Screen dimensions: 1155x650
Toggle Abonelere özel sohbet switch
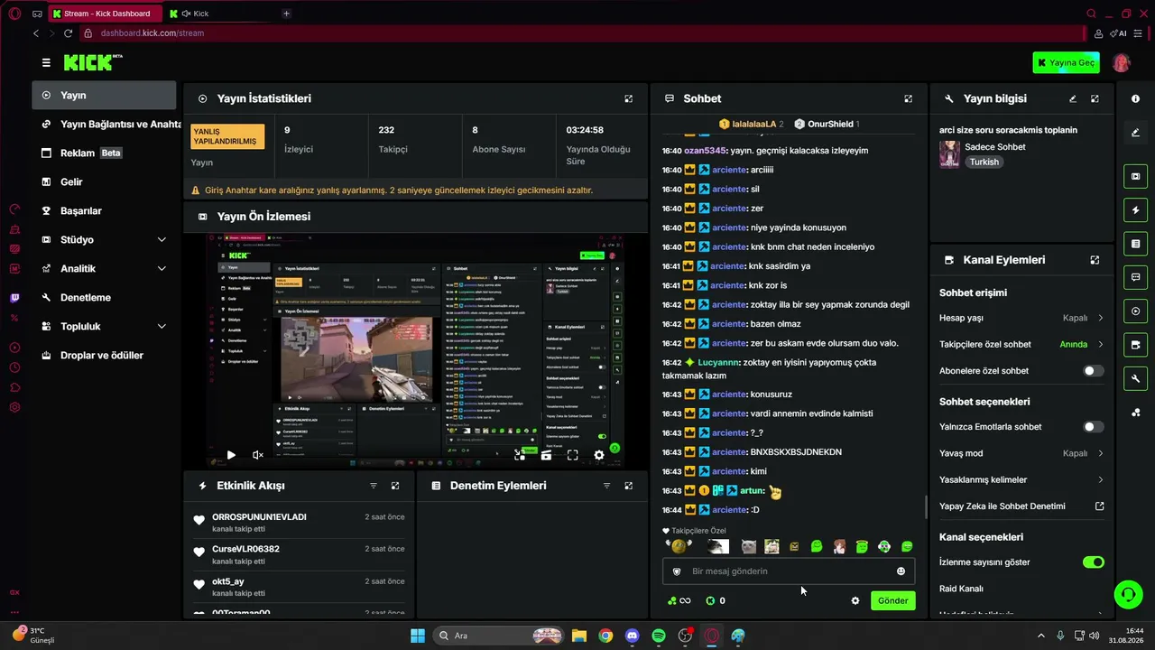coord(1093,371)
